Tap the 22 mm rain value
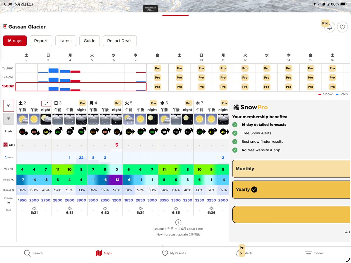The height and width of the screenshot is (263, 351). [81, 158]
